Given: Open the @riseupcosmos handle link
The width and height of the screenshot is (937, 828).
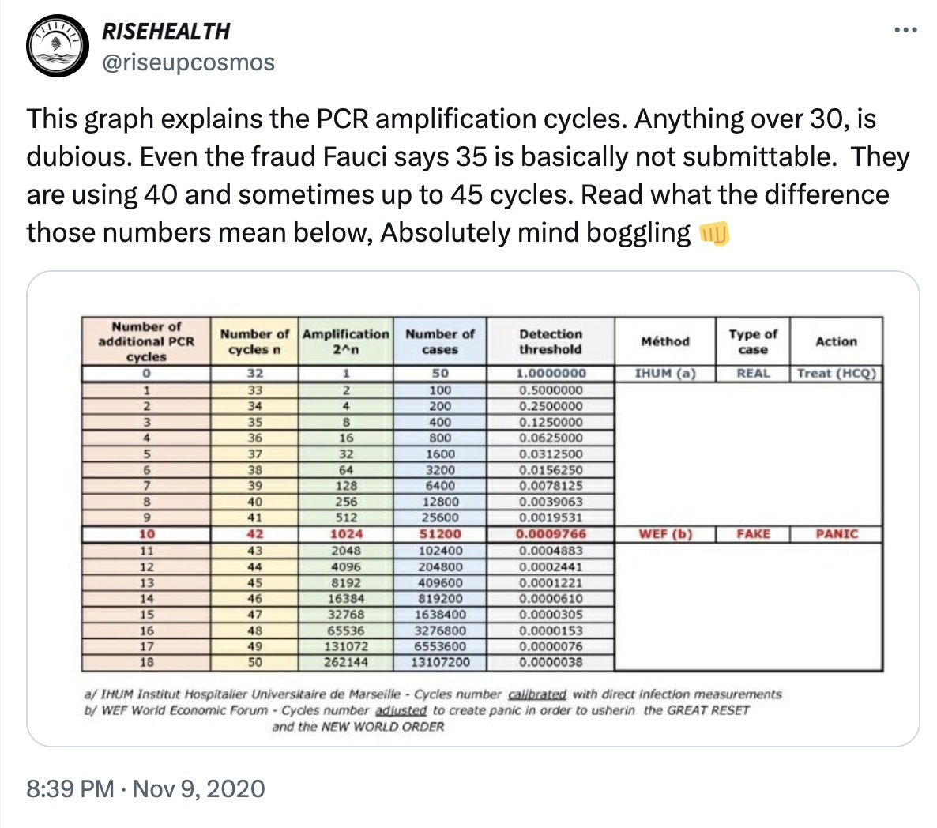Looking at the screenshot, I should (188, 62).
